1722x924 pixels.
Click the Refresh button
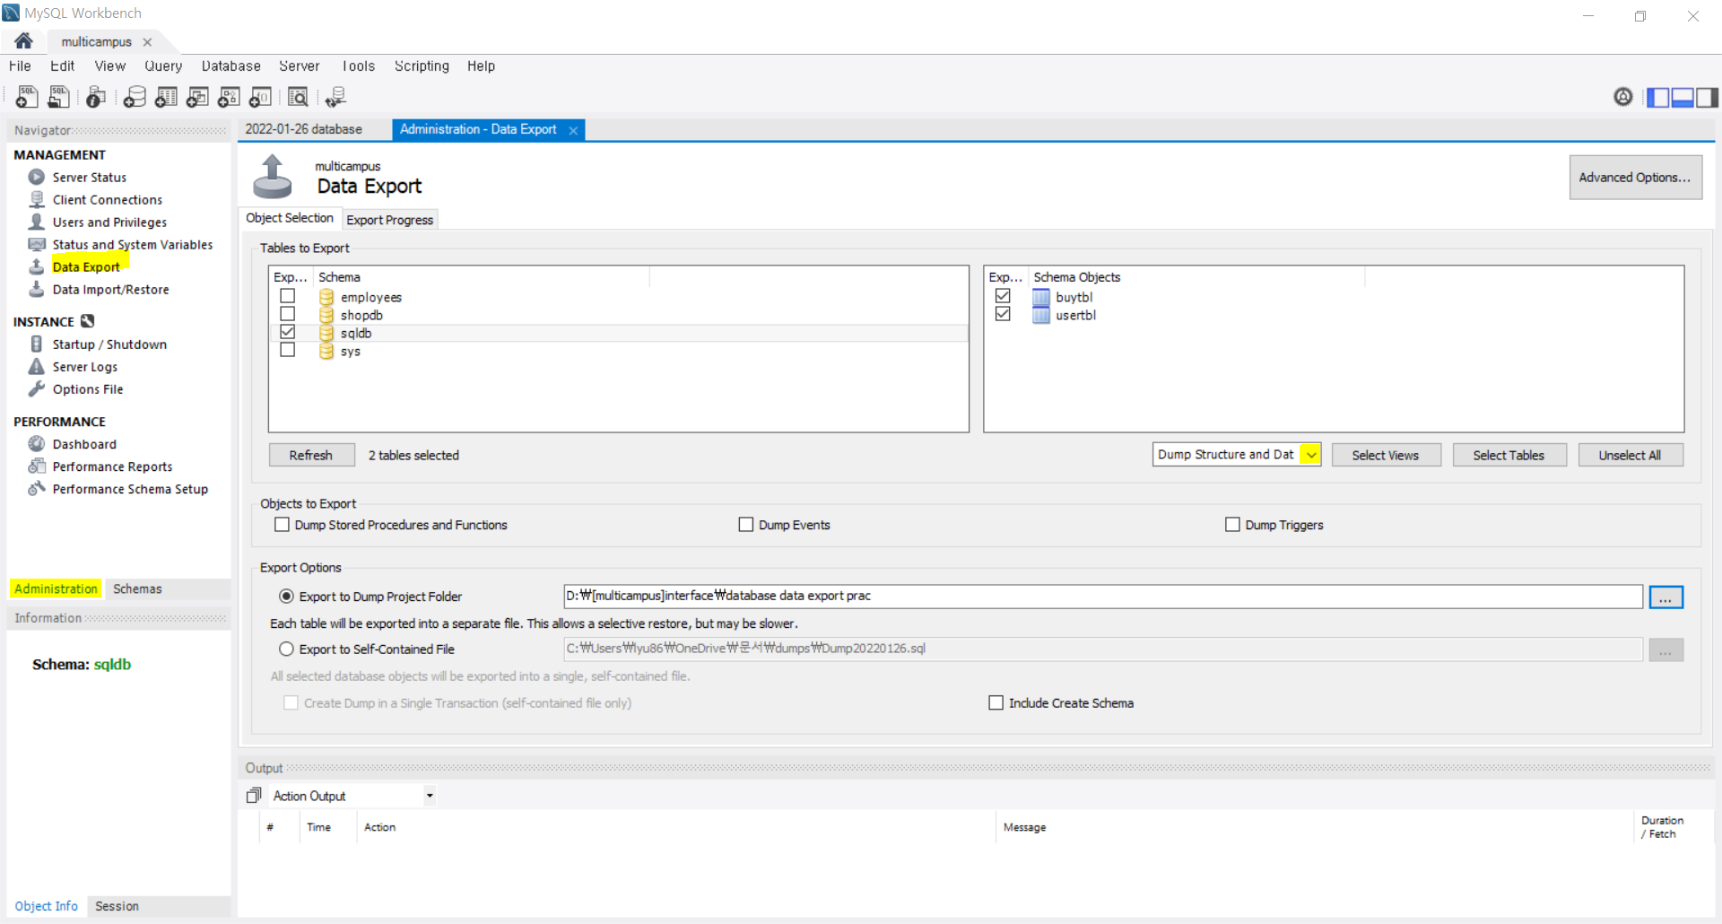[x=310, y=455]
